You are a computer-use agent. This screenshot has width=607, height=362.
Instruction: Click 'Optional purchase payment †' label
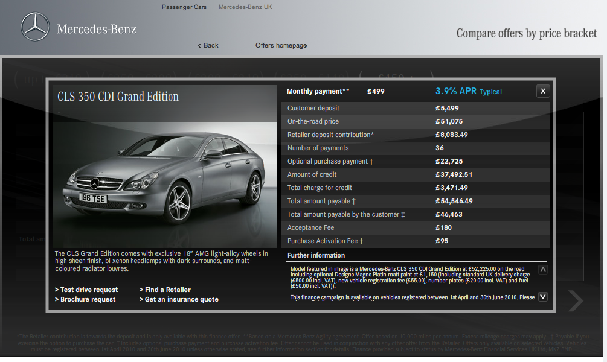point(330,161)
